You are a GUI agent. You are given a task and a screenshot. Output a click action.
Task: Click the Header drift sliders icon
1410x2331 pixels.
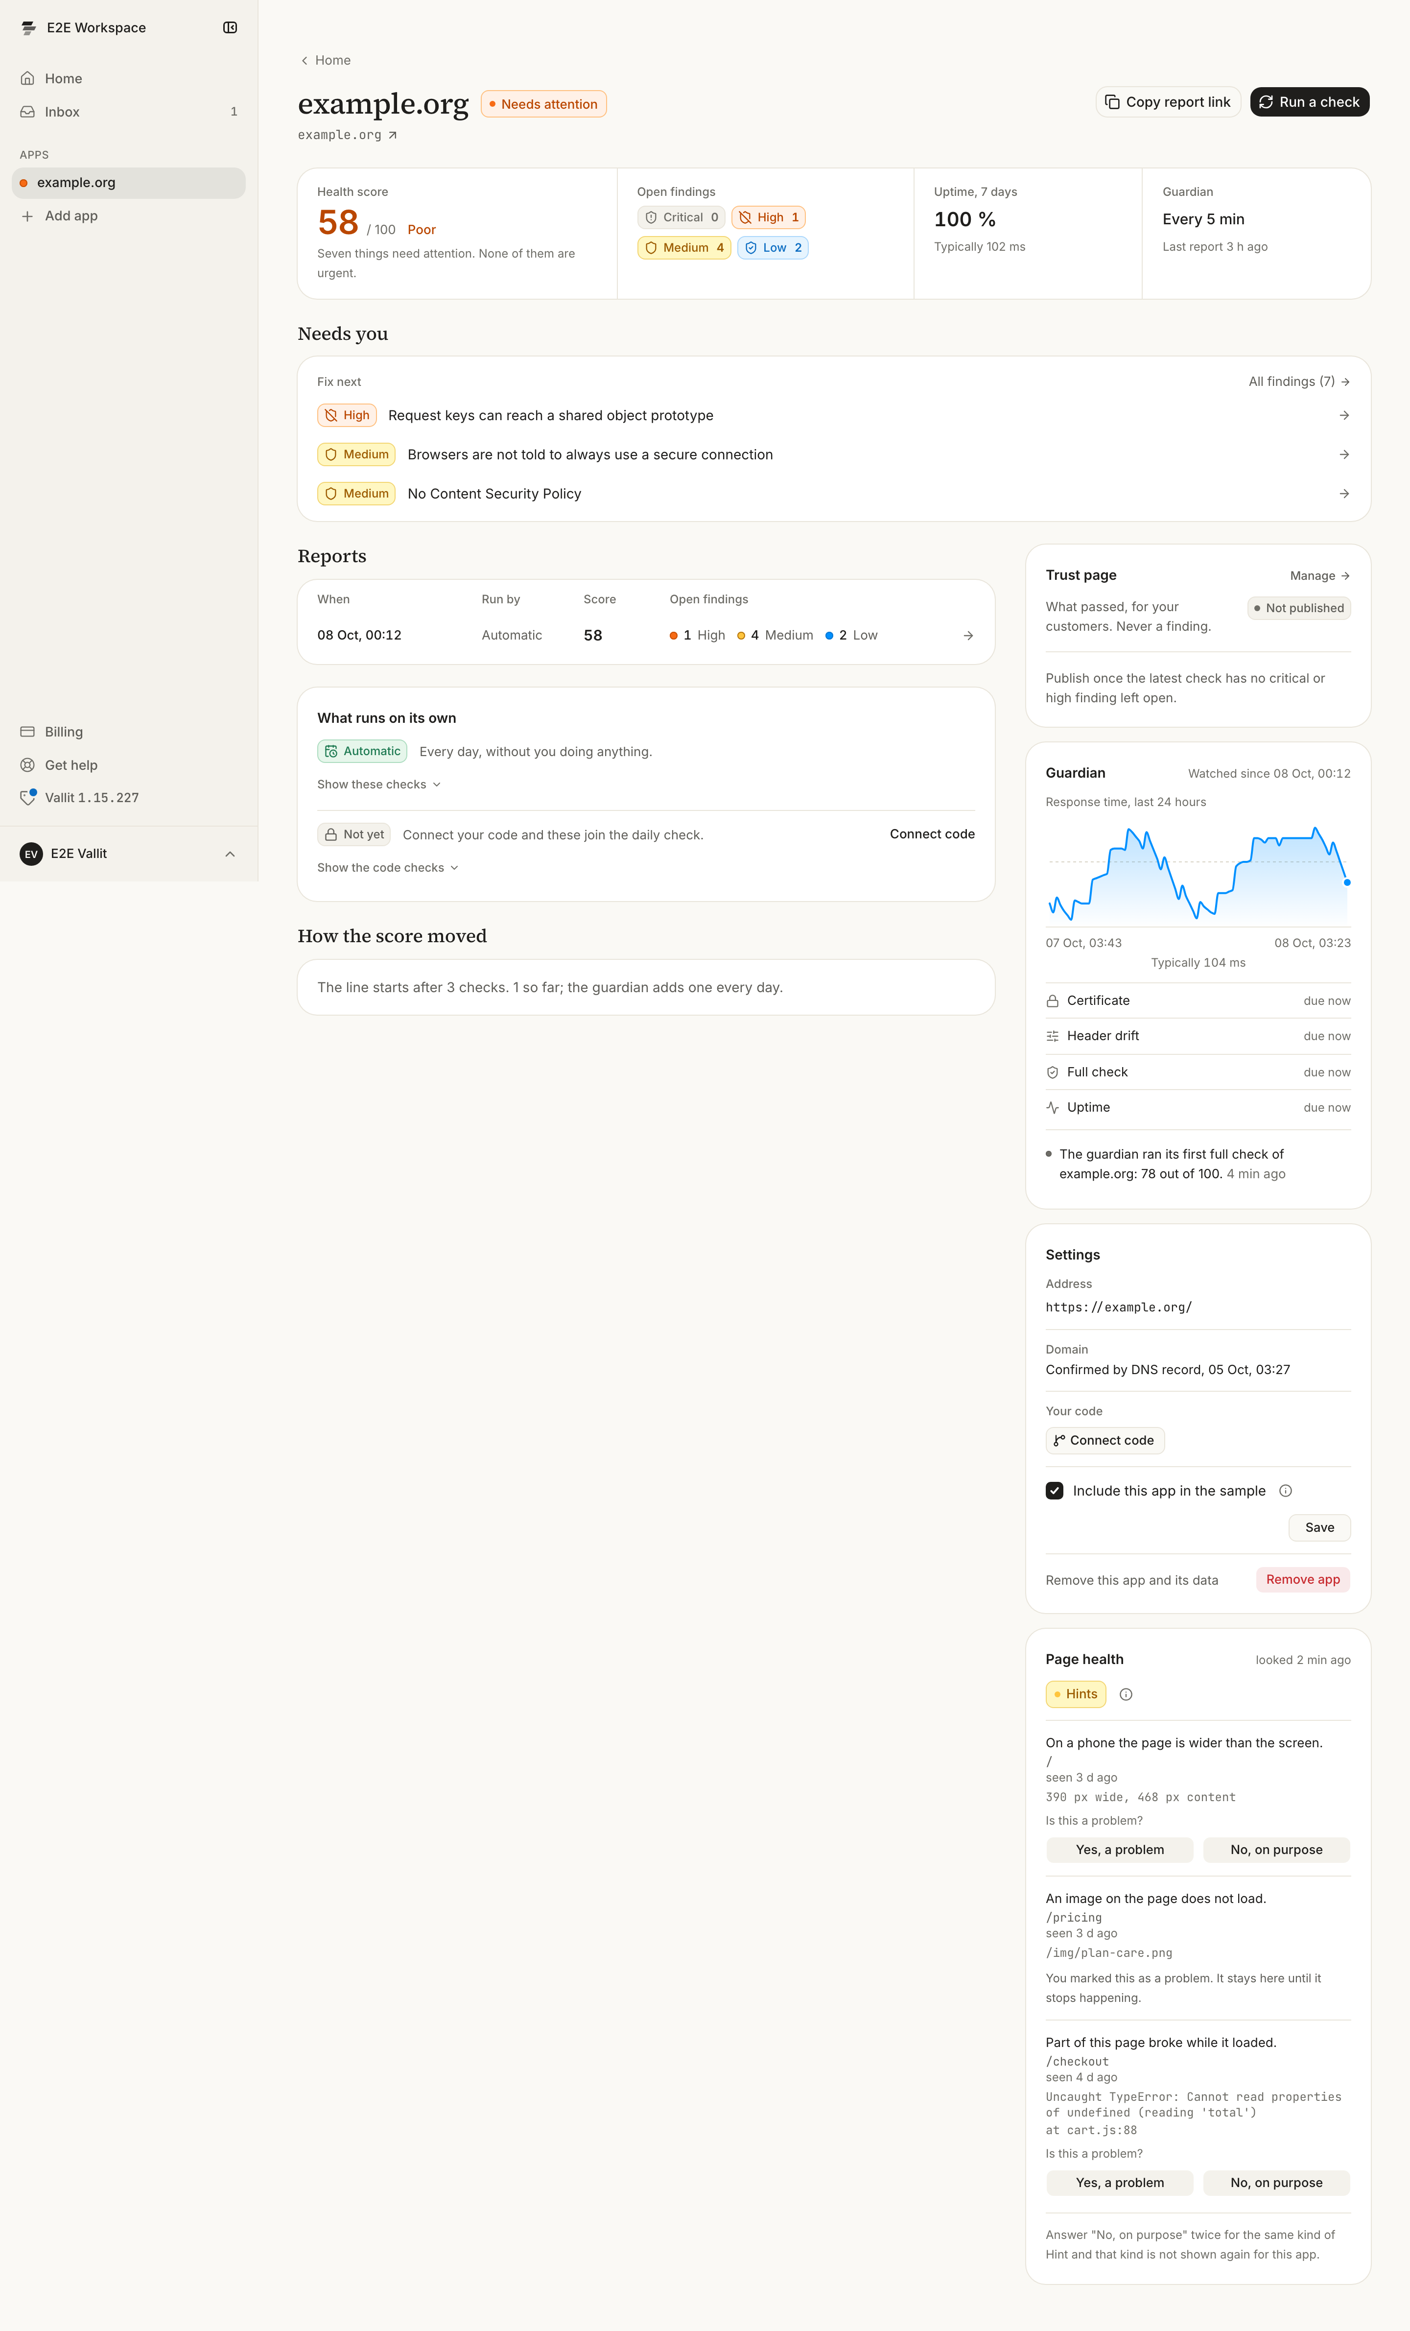point(1053,1036)
